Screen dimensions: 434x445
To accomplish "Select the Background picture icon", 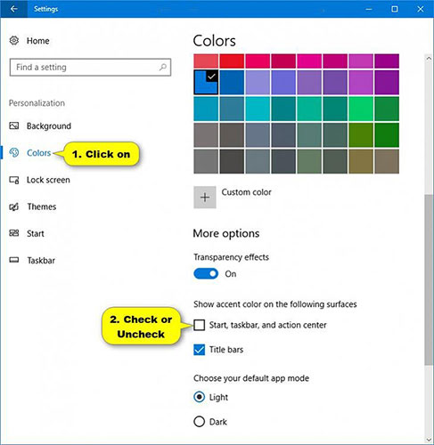I will pyautogui.click(x=14, y=125).
